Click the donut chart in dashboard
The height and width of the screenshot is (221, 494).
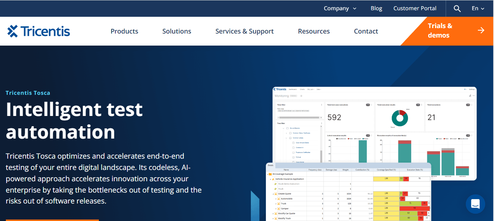[400, 118]
